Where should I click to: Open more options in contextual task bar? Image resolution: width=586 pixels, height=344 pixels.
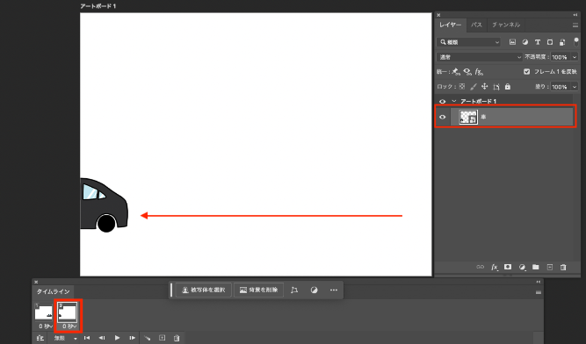[334, 290]
